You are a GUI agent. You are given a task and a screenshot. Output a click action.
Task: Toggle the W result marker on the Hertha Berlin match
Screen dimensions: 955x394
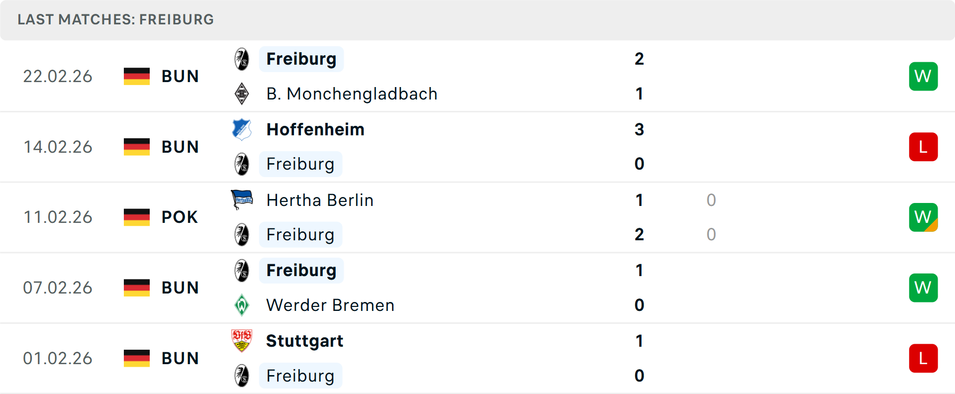pos(923,217)
